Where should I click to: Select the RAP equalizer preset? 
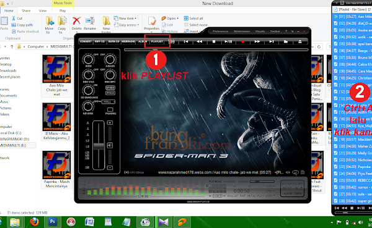(242, 196)
